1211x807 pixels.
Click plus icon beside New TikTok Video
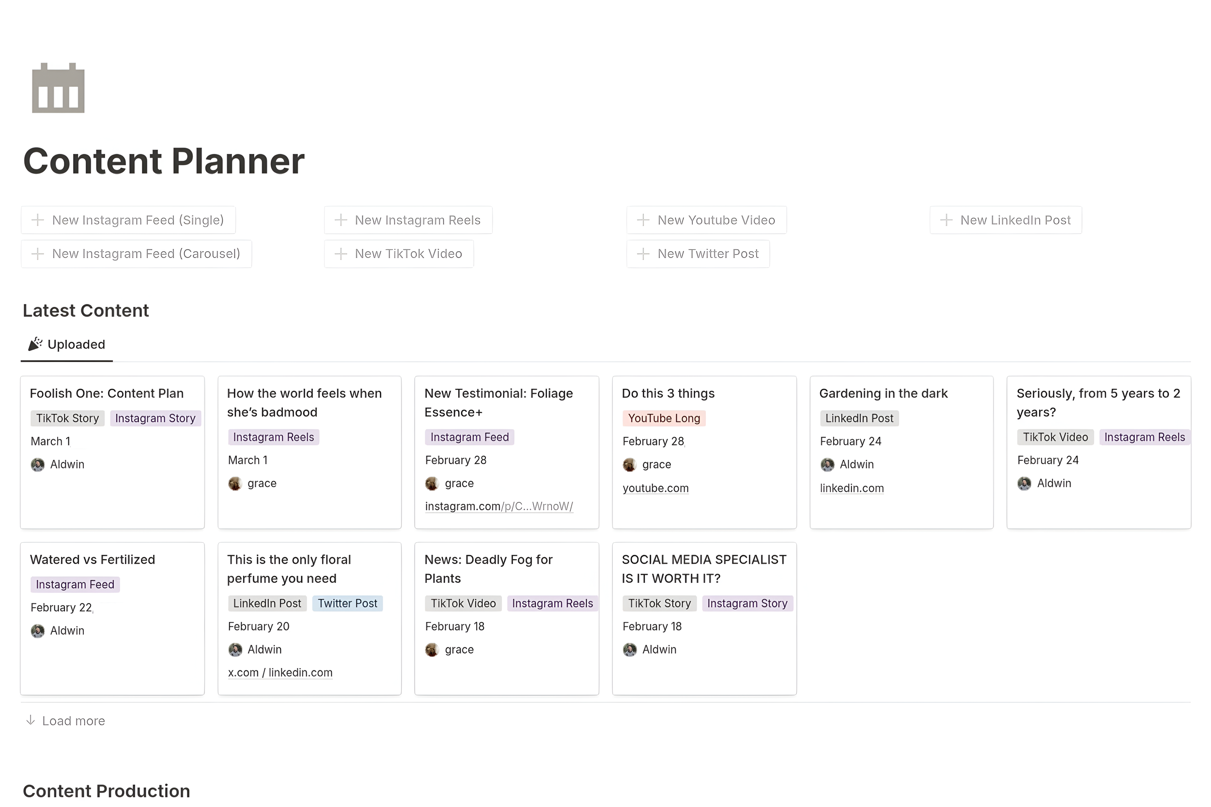(x=341, y=254)
